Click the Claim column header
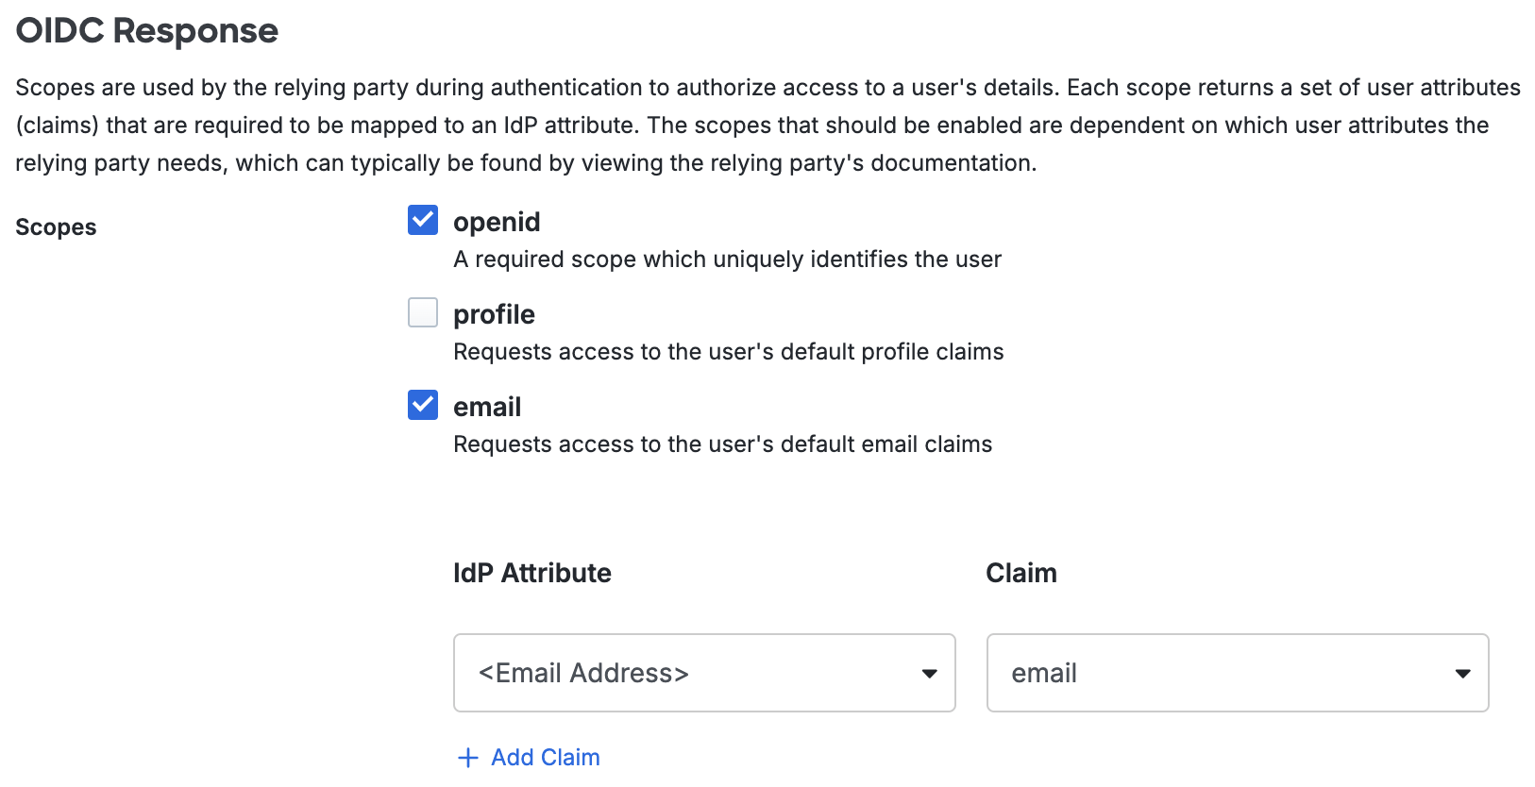This screenshot has width=1535, height=787. [1021, 573]
